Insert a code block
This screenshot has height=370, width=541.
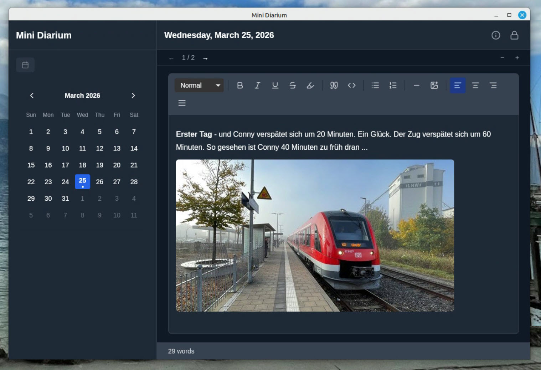tap(351, 86)
